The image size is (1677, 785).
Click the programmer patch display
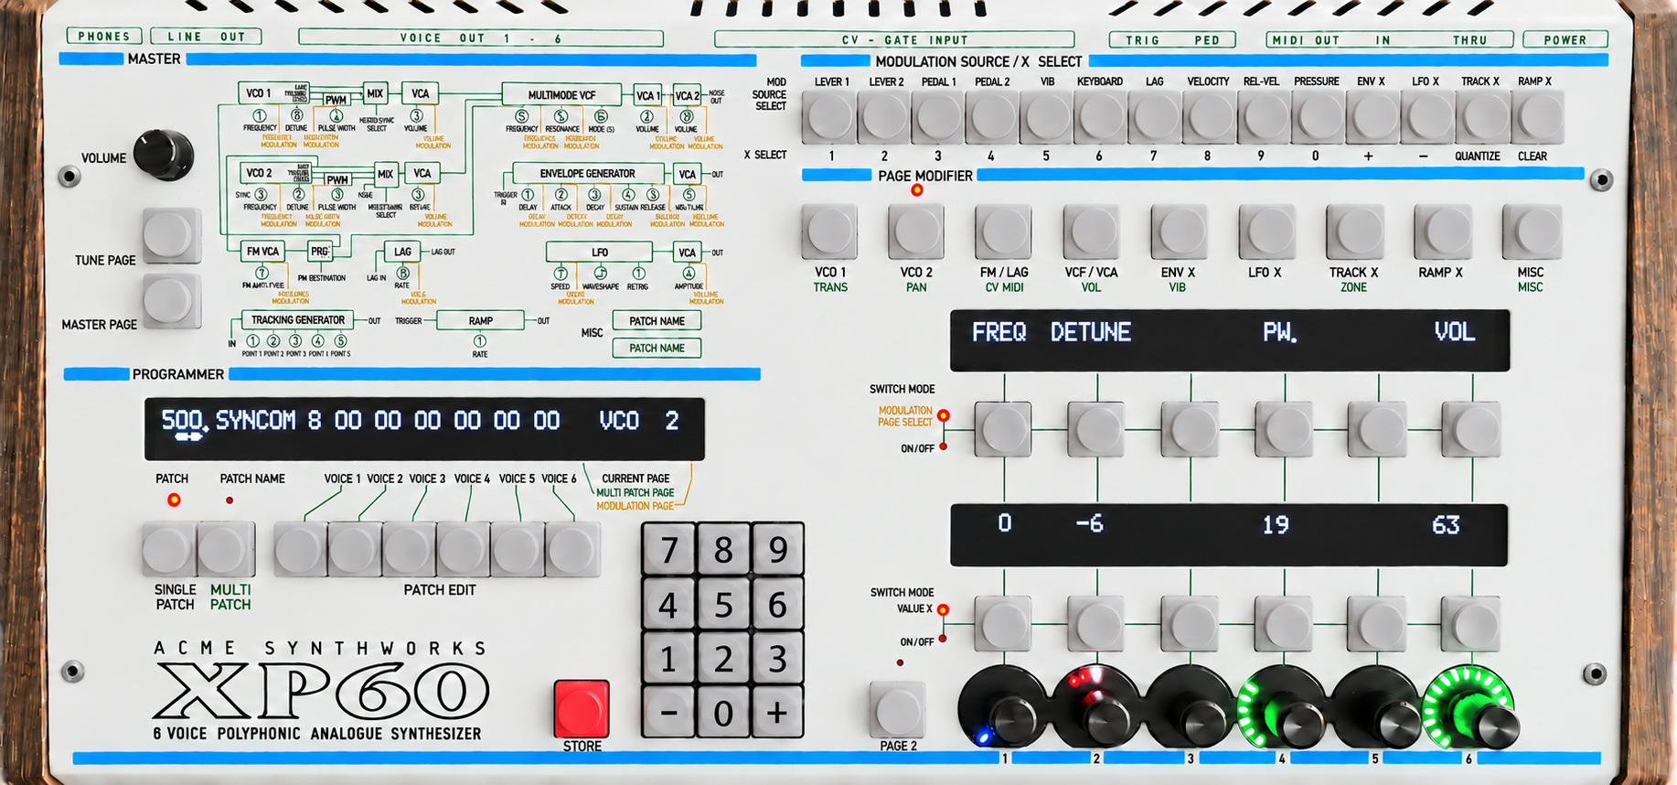coord(424,429)
